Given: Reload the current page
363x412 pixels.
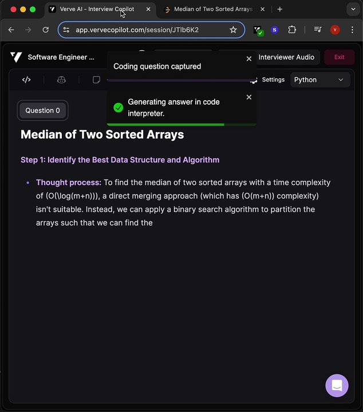Looking at the screenshot, I should pyautogui.click(x=46, y=30).
